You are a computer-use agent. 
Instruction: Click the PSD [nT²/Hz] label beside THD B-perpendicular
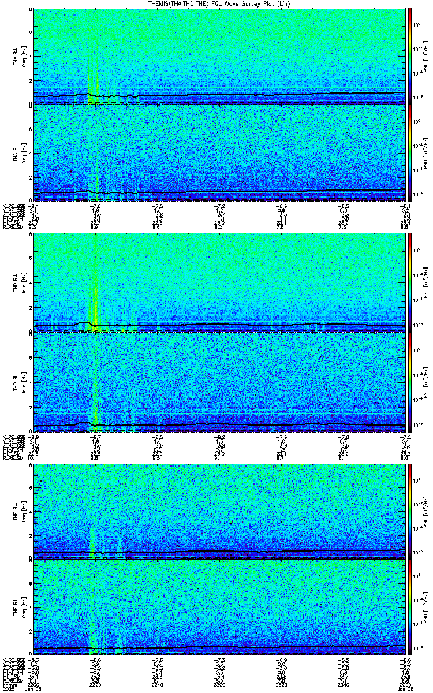click(x=425, y=284)
